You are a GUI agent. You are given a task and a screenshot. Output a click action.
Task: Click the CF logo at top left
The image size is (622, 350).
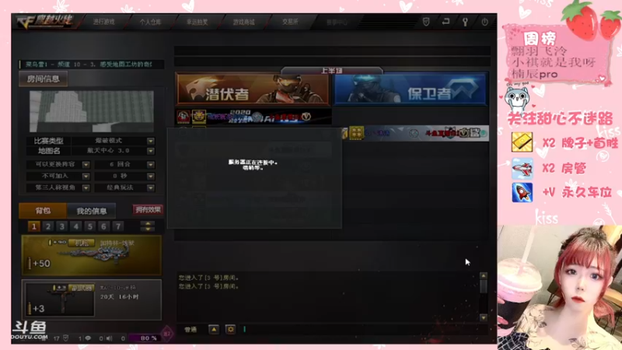[44, 22]
